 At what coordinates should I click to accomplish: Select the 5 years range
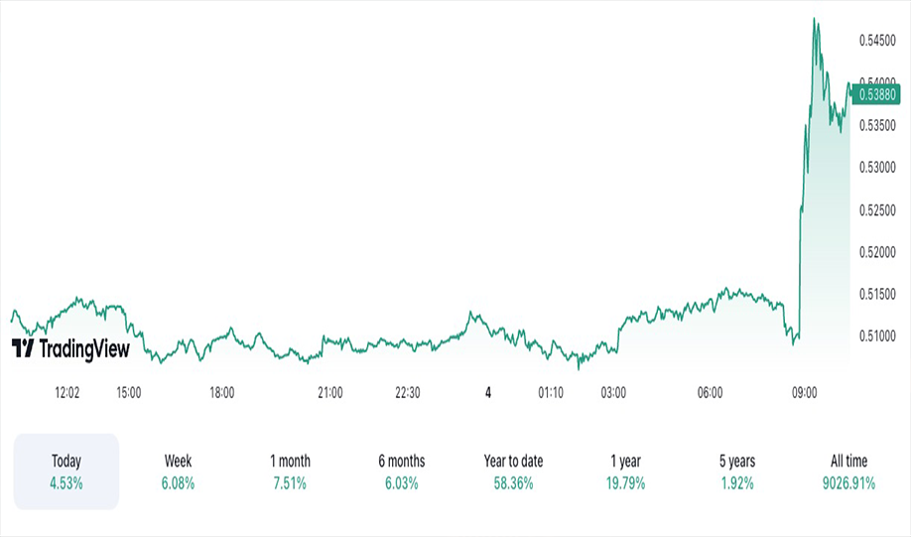pyautogui.click(x=737, y=471)
